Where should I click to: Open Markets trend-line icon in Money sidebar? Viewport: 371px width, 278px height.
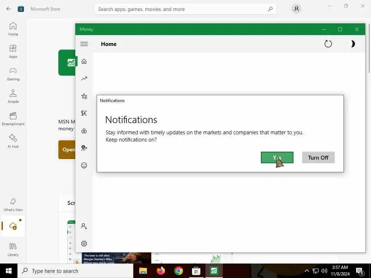pyautogui.click(x=84, y=79)
